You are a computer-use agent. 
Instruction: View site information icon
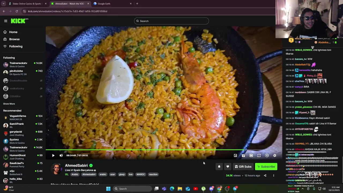tap(24, 11)
